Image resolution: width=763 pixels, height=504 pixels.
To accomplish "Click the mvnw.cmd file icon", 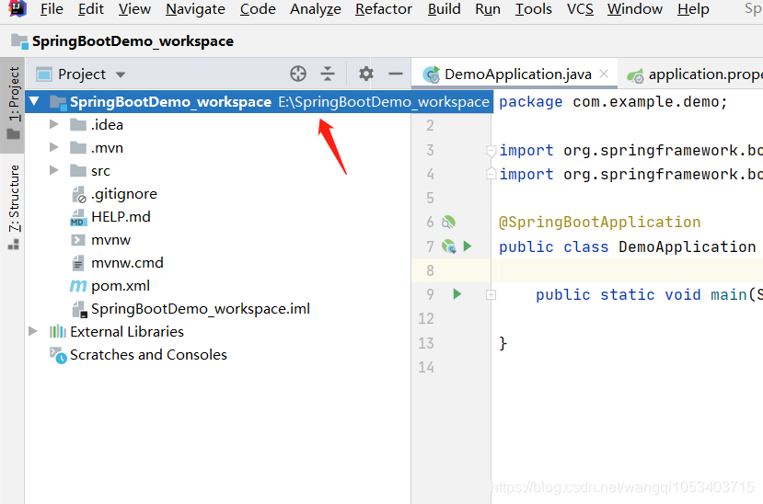I will pyautogui.click(x=78, y=263).
